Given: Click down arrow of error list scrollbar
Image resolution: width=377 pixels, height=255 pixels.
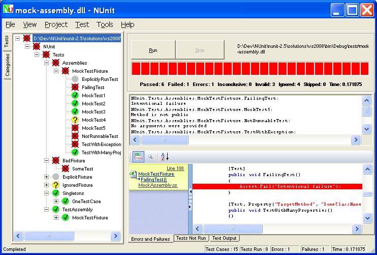Looking at the screenshot, I should click(367, 129).
